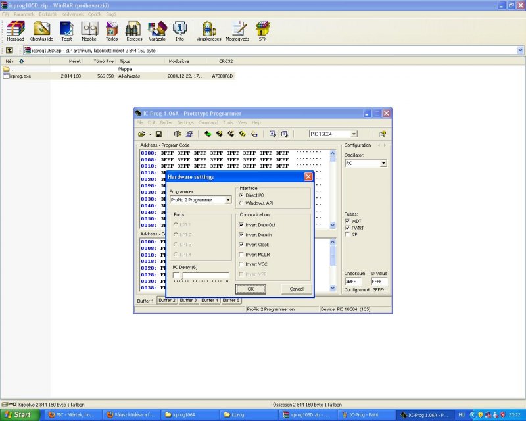Confirm Hardware settings with OK

[x=251, y=289]
